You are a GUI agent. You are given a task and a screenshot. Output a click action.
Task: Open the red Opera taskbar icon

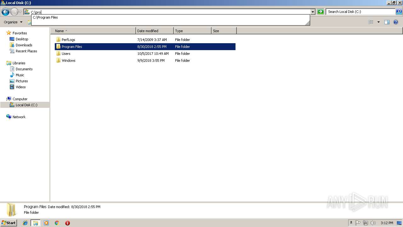[67, 223]
